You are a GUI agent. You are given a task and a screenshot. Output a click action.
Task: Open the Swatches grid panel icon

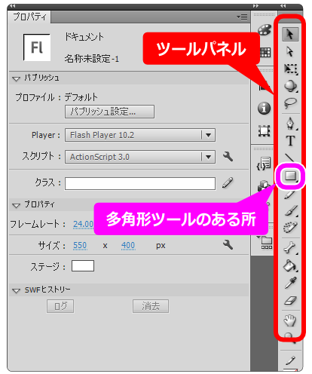click(x=265, y=52)
